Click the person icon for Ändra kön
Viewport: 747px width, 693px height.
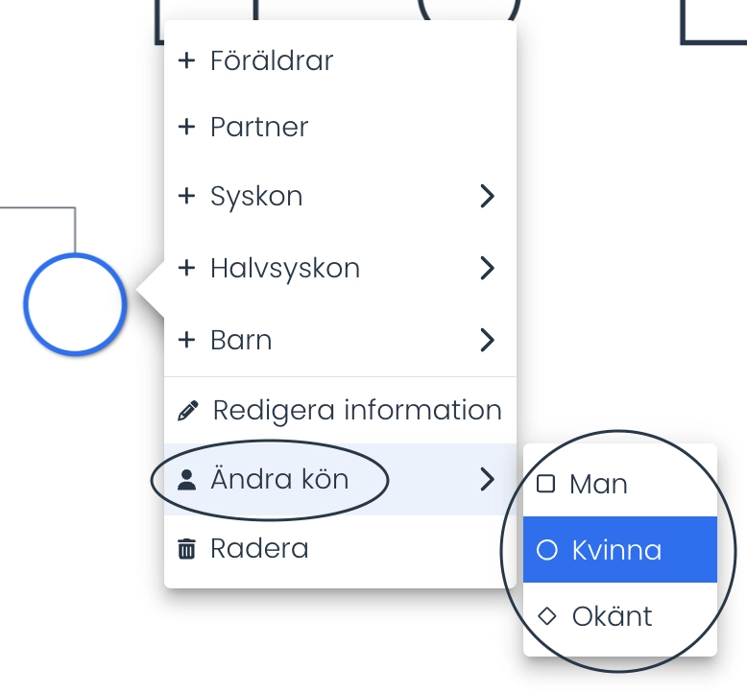[x=186, y=480]
